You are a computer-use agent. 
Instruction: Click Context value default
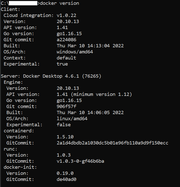pyautogui.click(x=67, y=58)
